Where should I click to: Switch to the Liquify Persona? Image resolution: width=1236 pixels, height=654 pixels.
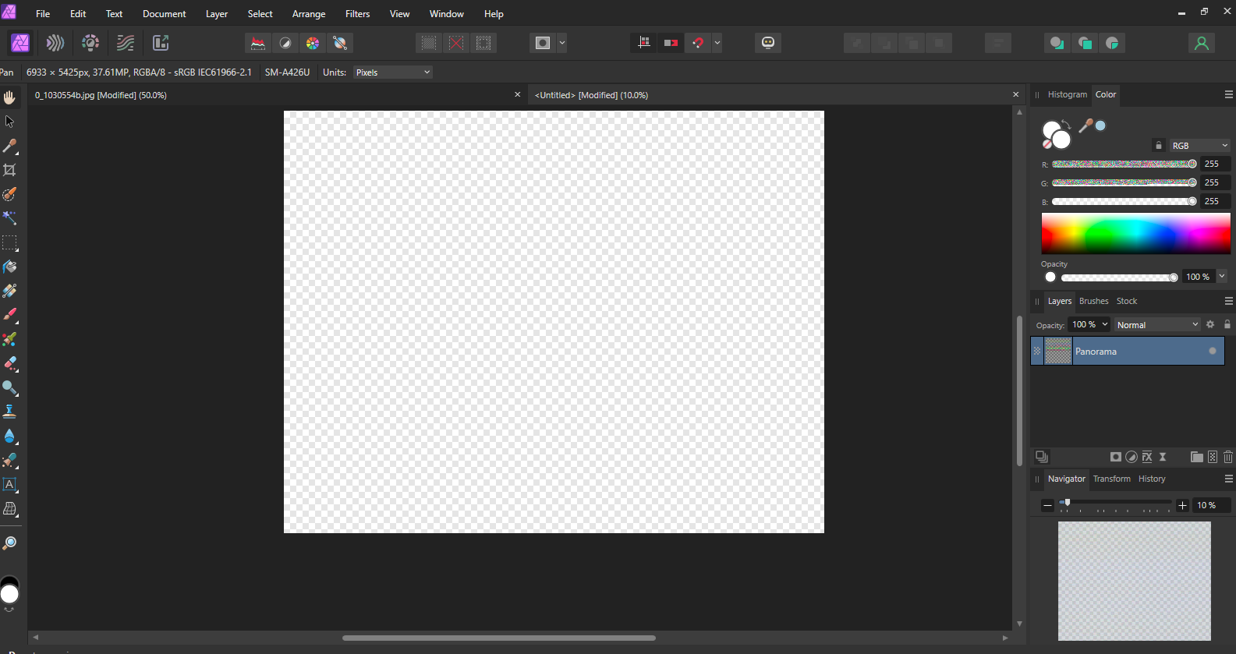(55, 43)
